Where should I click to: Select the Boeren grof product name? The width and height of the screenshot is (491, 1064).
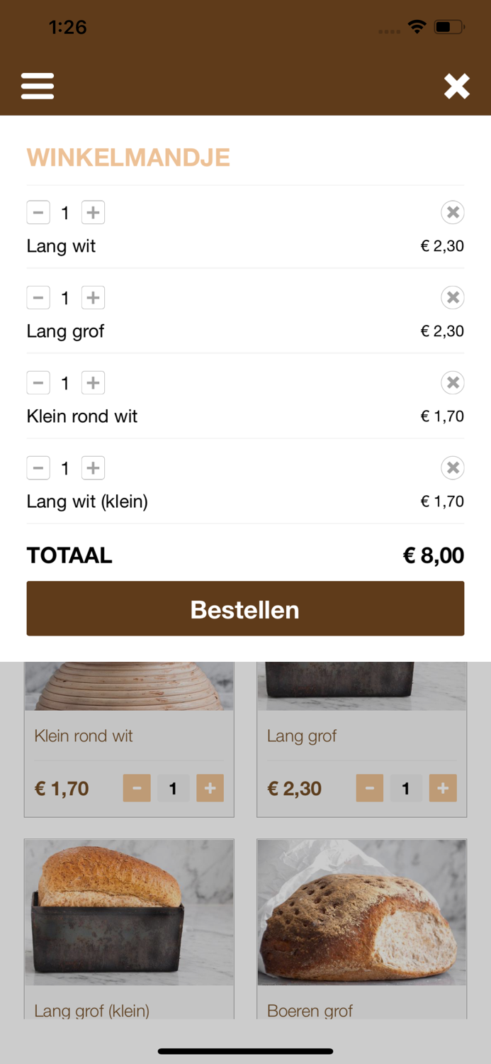[x=310, y=1010]
